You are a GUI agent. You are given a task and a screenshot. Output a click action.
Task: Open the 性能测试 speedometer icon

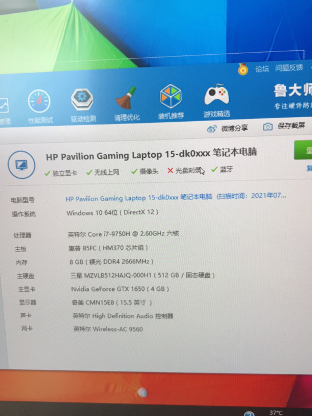(39, 101)
